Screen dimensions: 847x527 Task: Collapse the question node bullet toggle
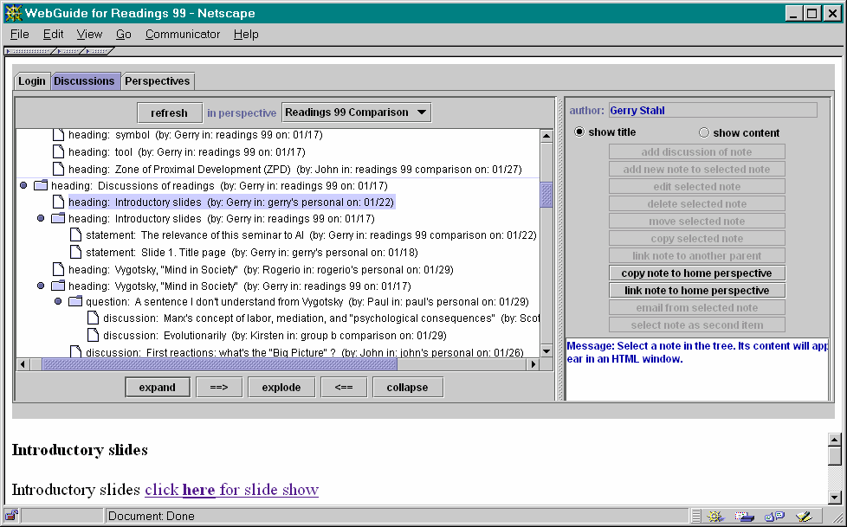coord(58,301)
